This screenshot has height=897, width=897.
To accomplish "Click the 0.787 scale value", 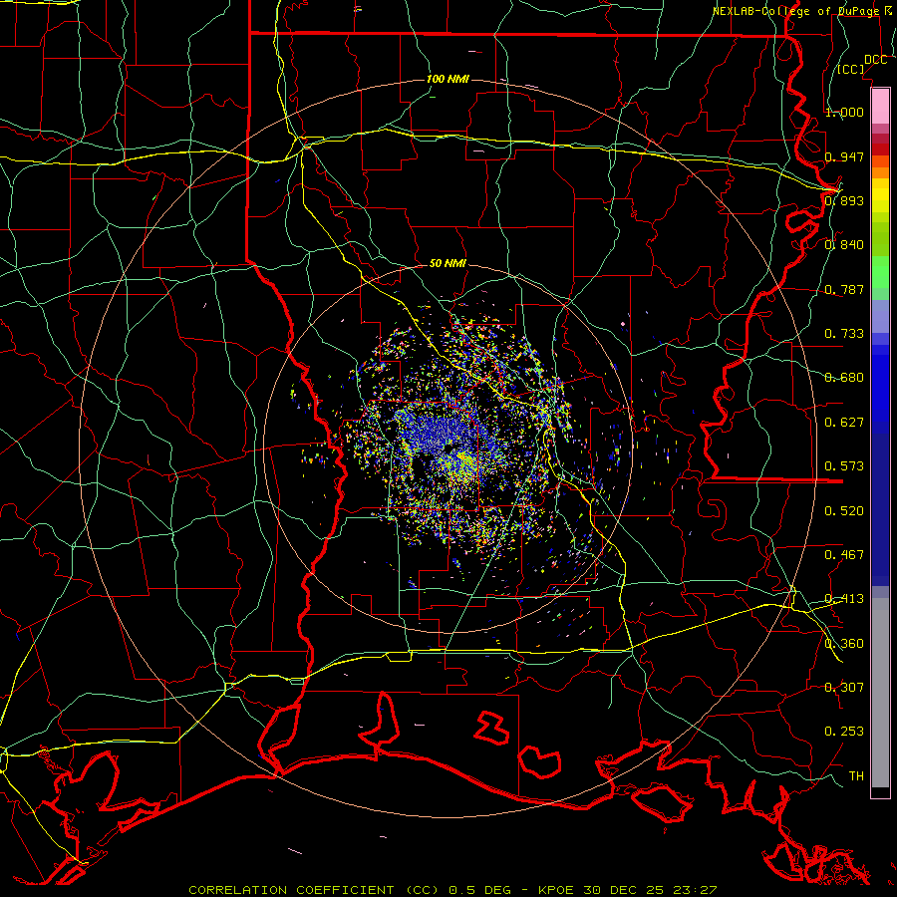I will point(844,289).
